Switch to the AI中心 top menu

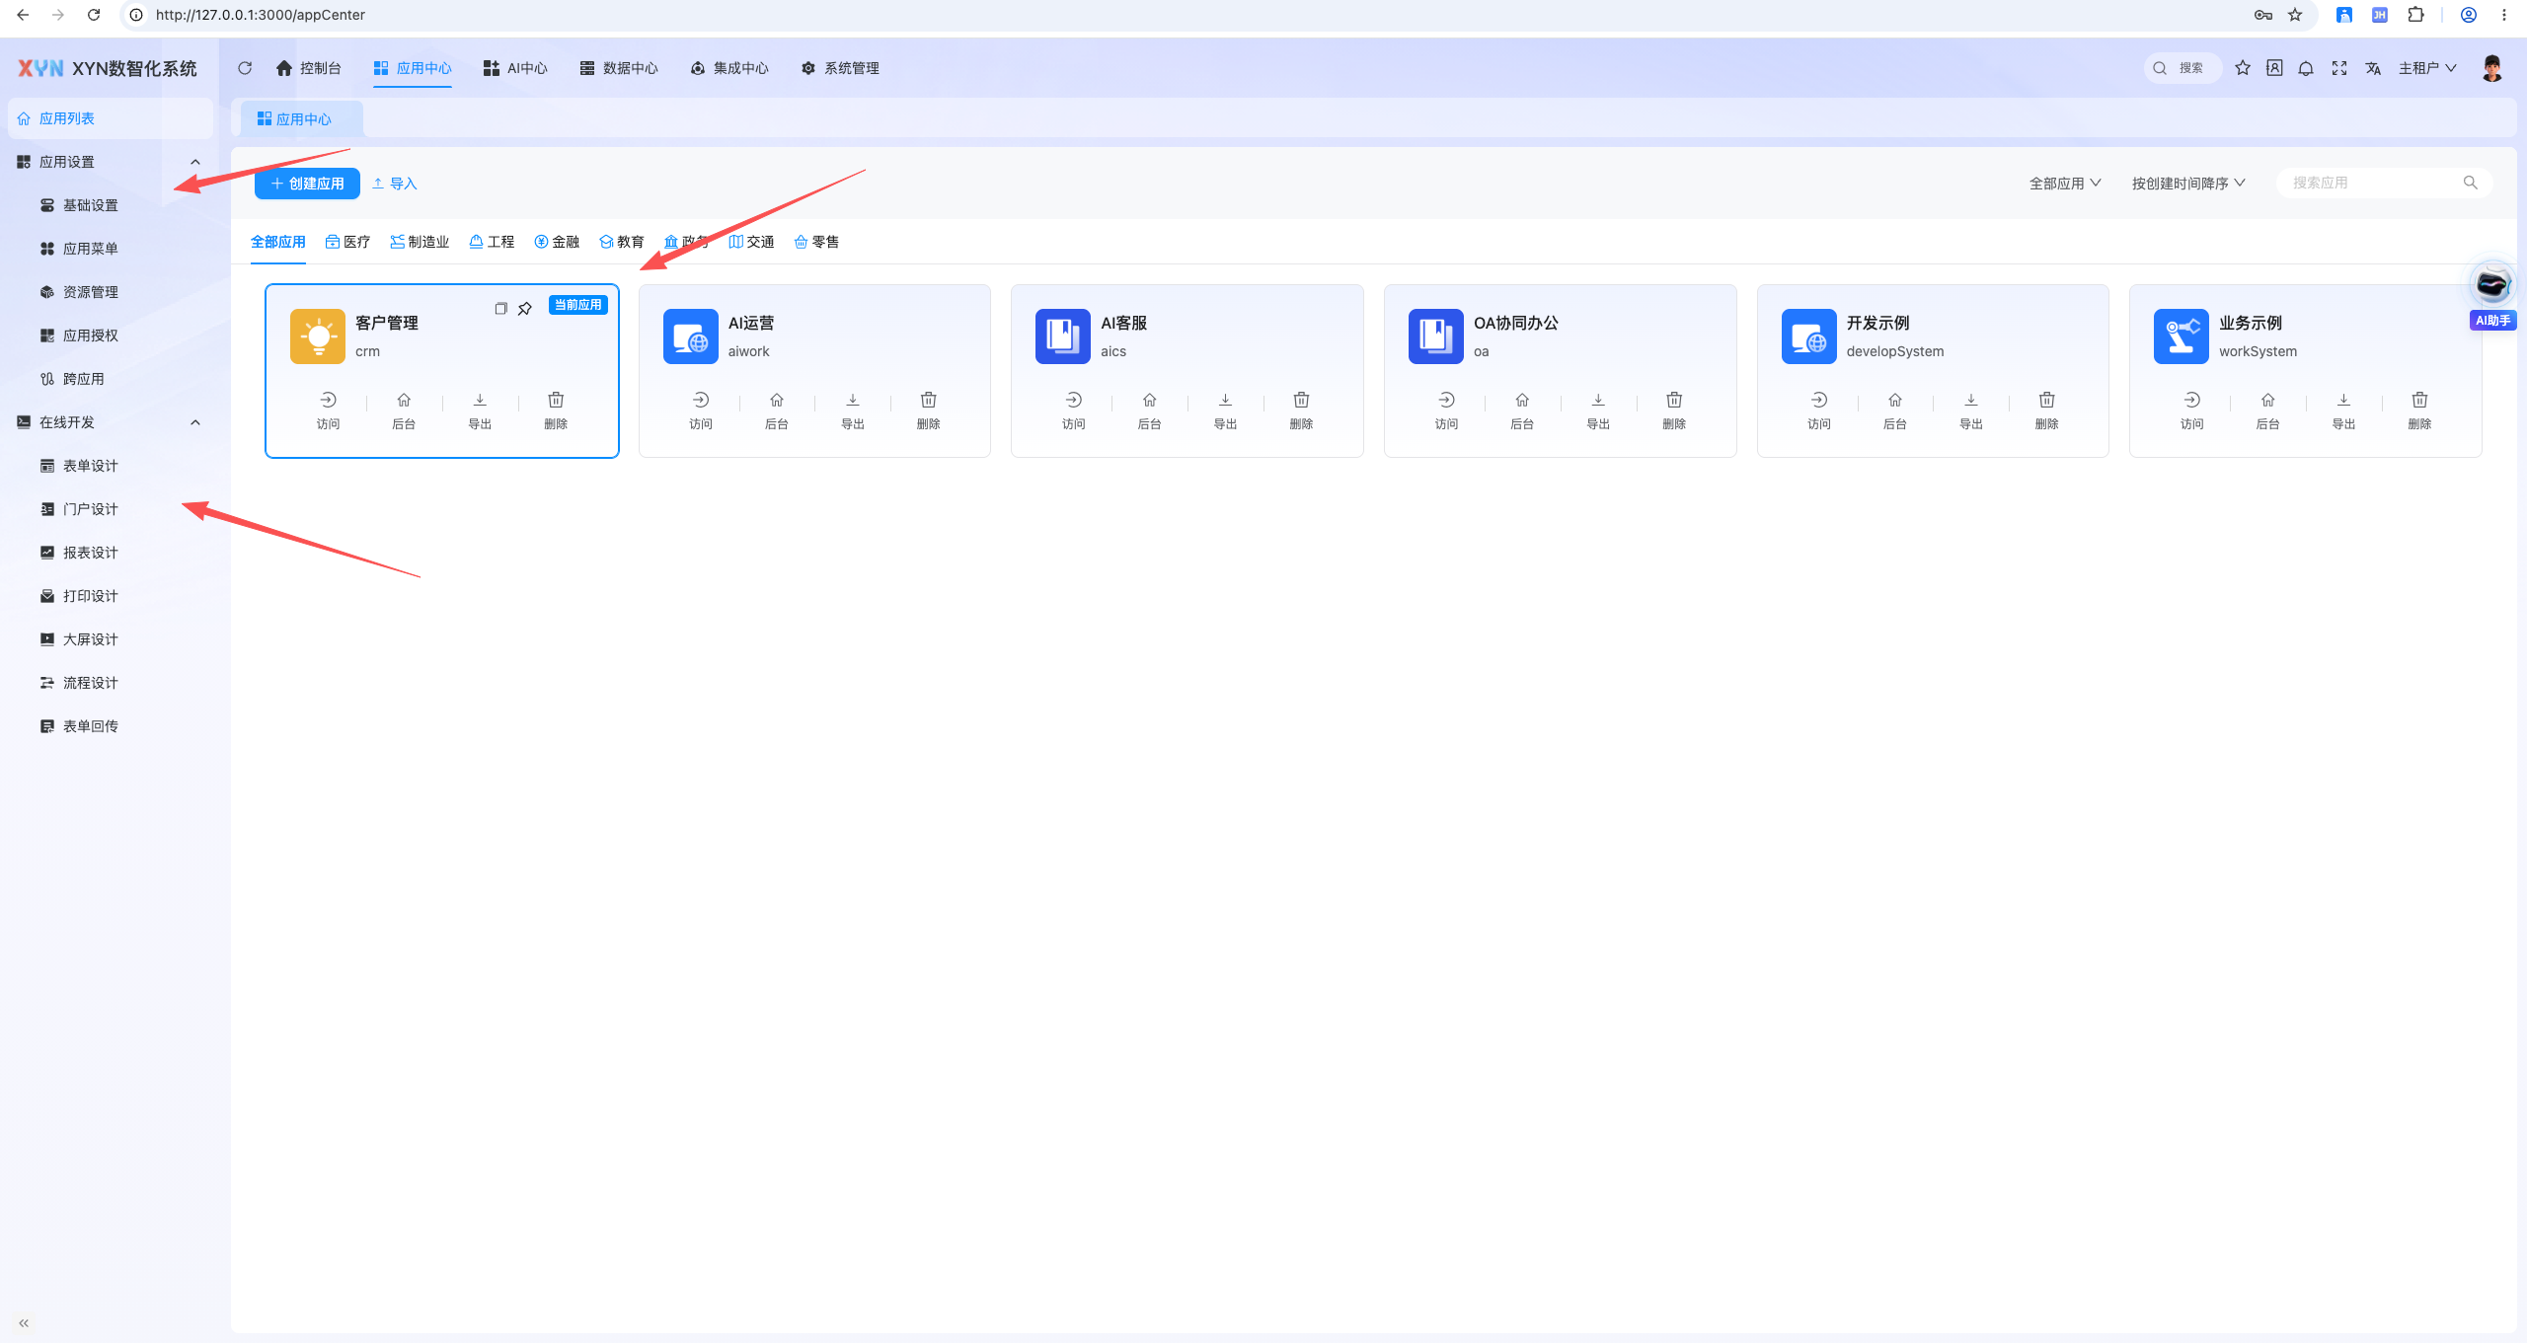click(515, 68)
